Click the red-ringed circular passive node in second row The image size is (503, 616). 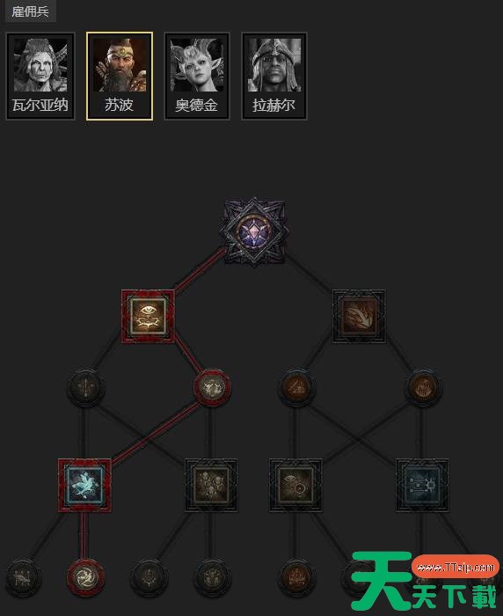pyautogui.click(x=213, y=387)
